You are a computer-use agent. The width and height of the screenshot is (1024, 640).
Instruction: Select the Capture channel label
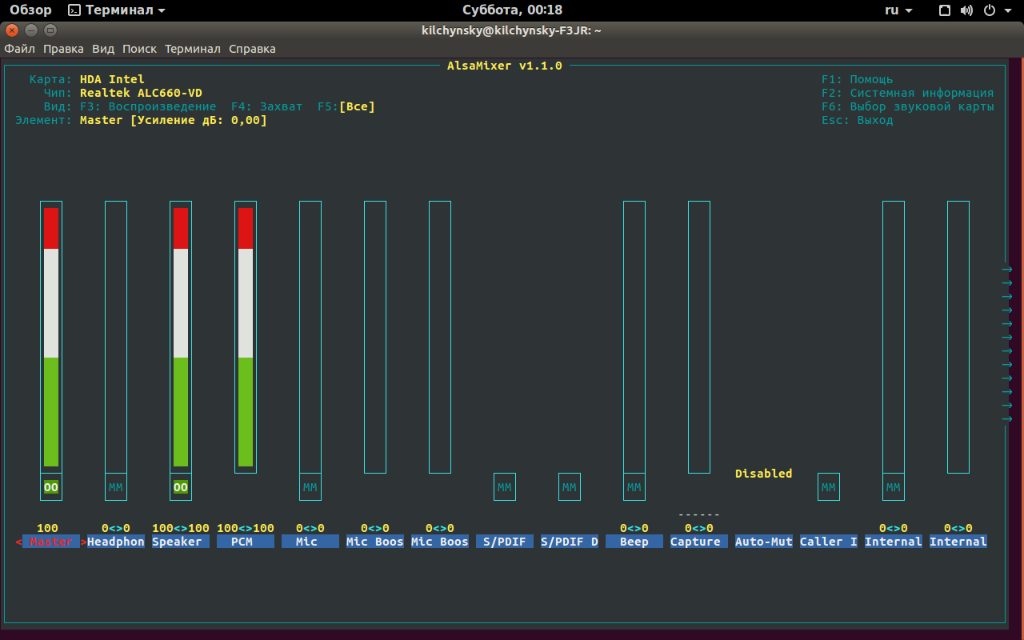[699, 542]
